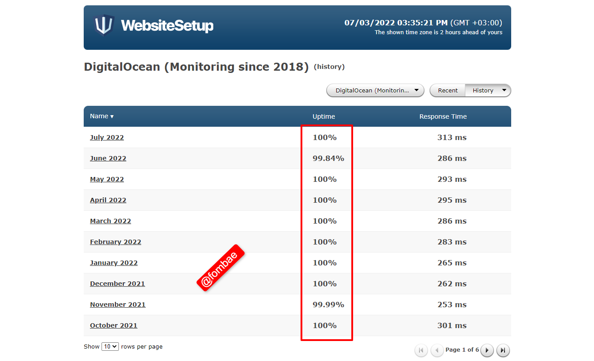Select the 253 ms response time value
Screen dimensions: 594x361
(452, 305)
